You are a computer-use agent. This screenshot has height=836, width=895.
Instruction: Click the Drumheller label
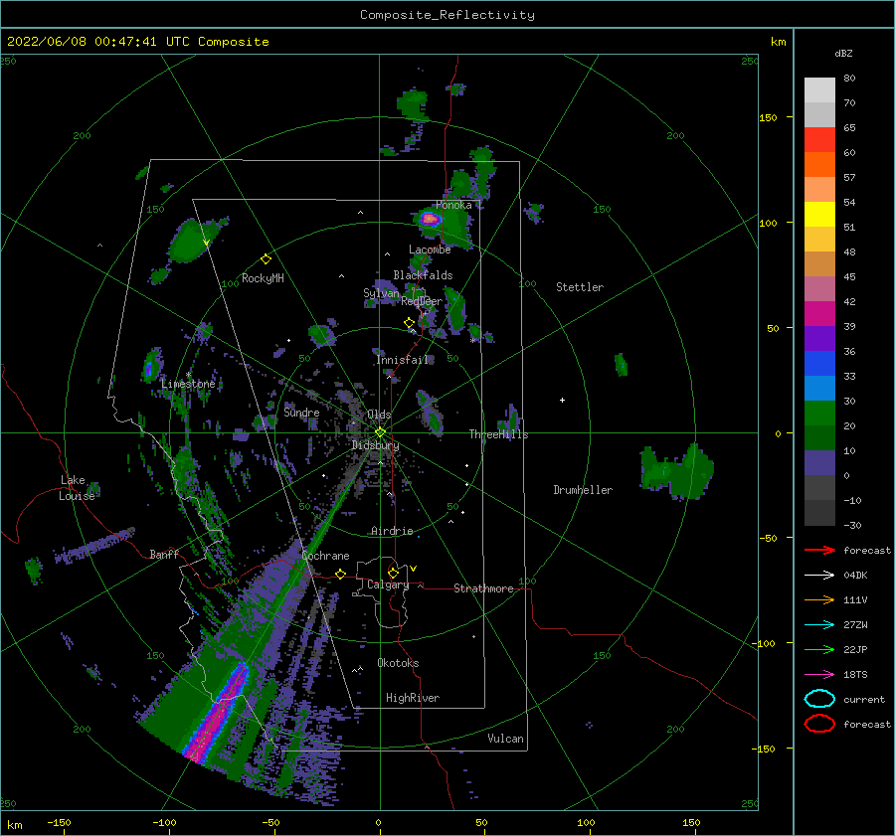583,490
